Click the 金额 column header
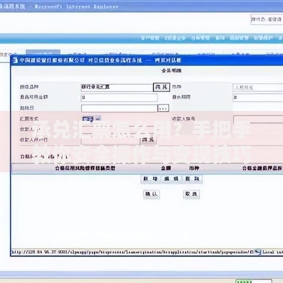 166,168
